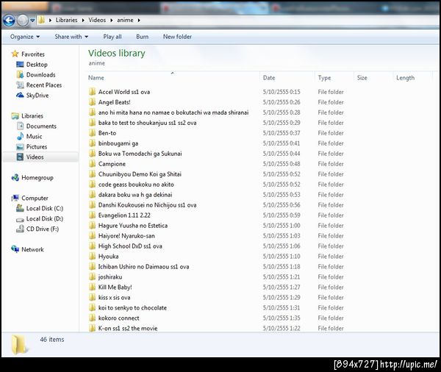Screen dimensions: 441x372
Task: Sort by the Size column header
Action: pos(362,78)
